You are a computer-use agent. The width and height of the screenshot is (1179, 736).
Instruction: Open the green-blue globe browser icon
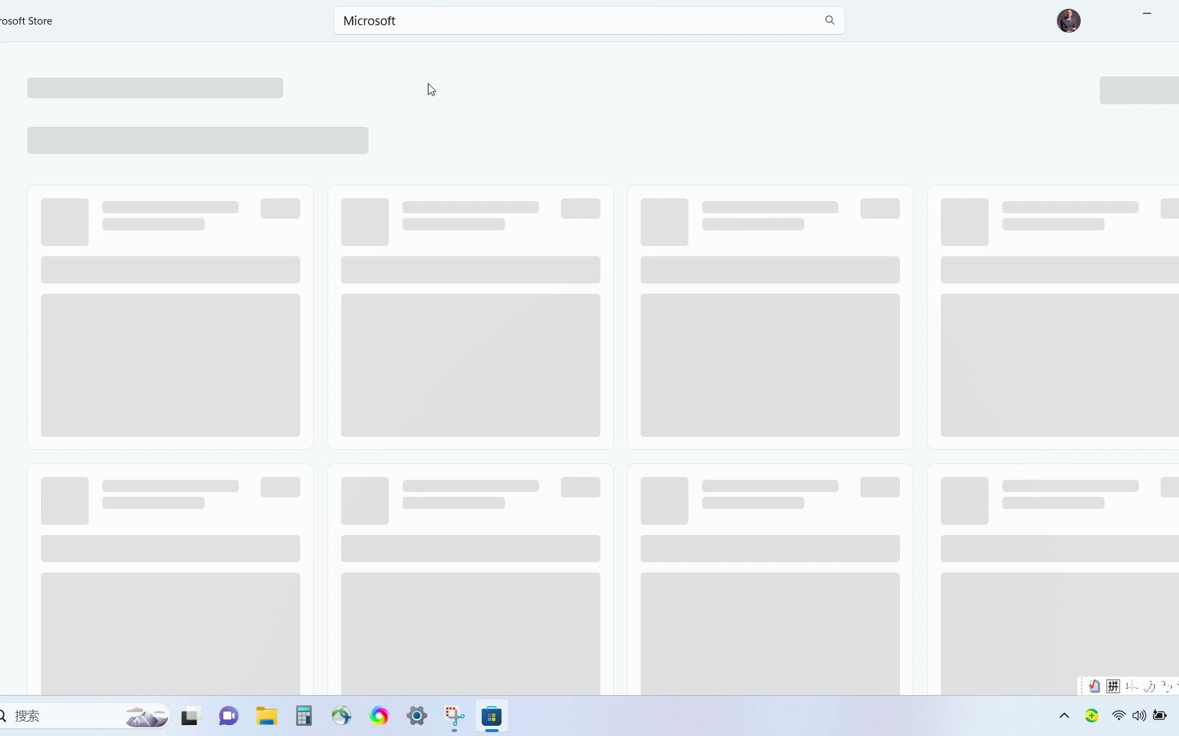pyautogui.click(x=341, y=716)
